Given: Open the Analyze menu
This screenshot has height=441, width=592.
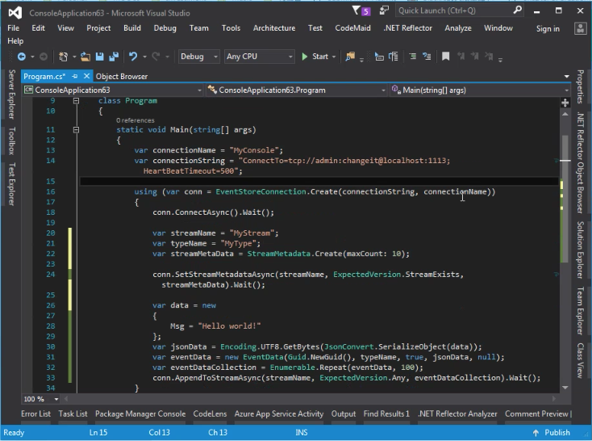Looking at the screenshot, I should coord(458,28).
